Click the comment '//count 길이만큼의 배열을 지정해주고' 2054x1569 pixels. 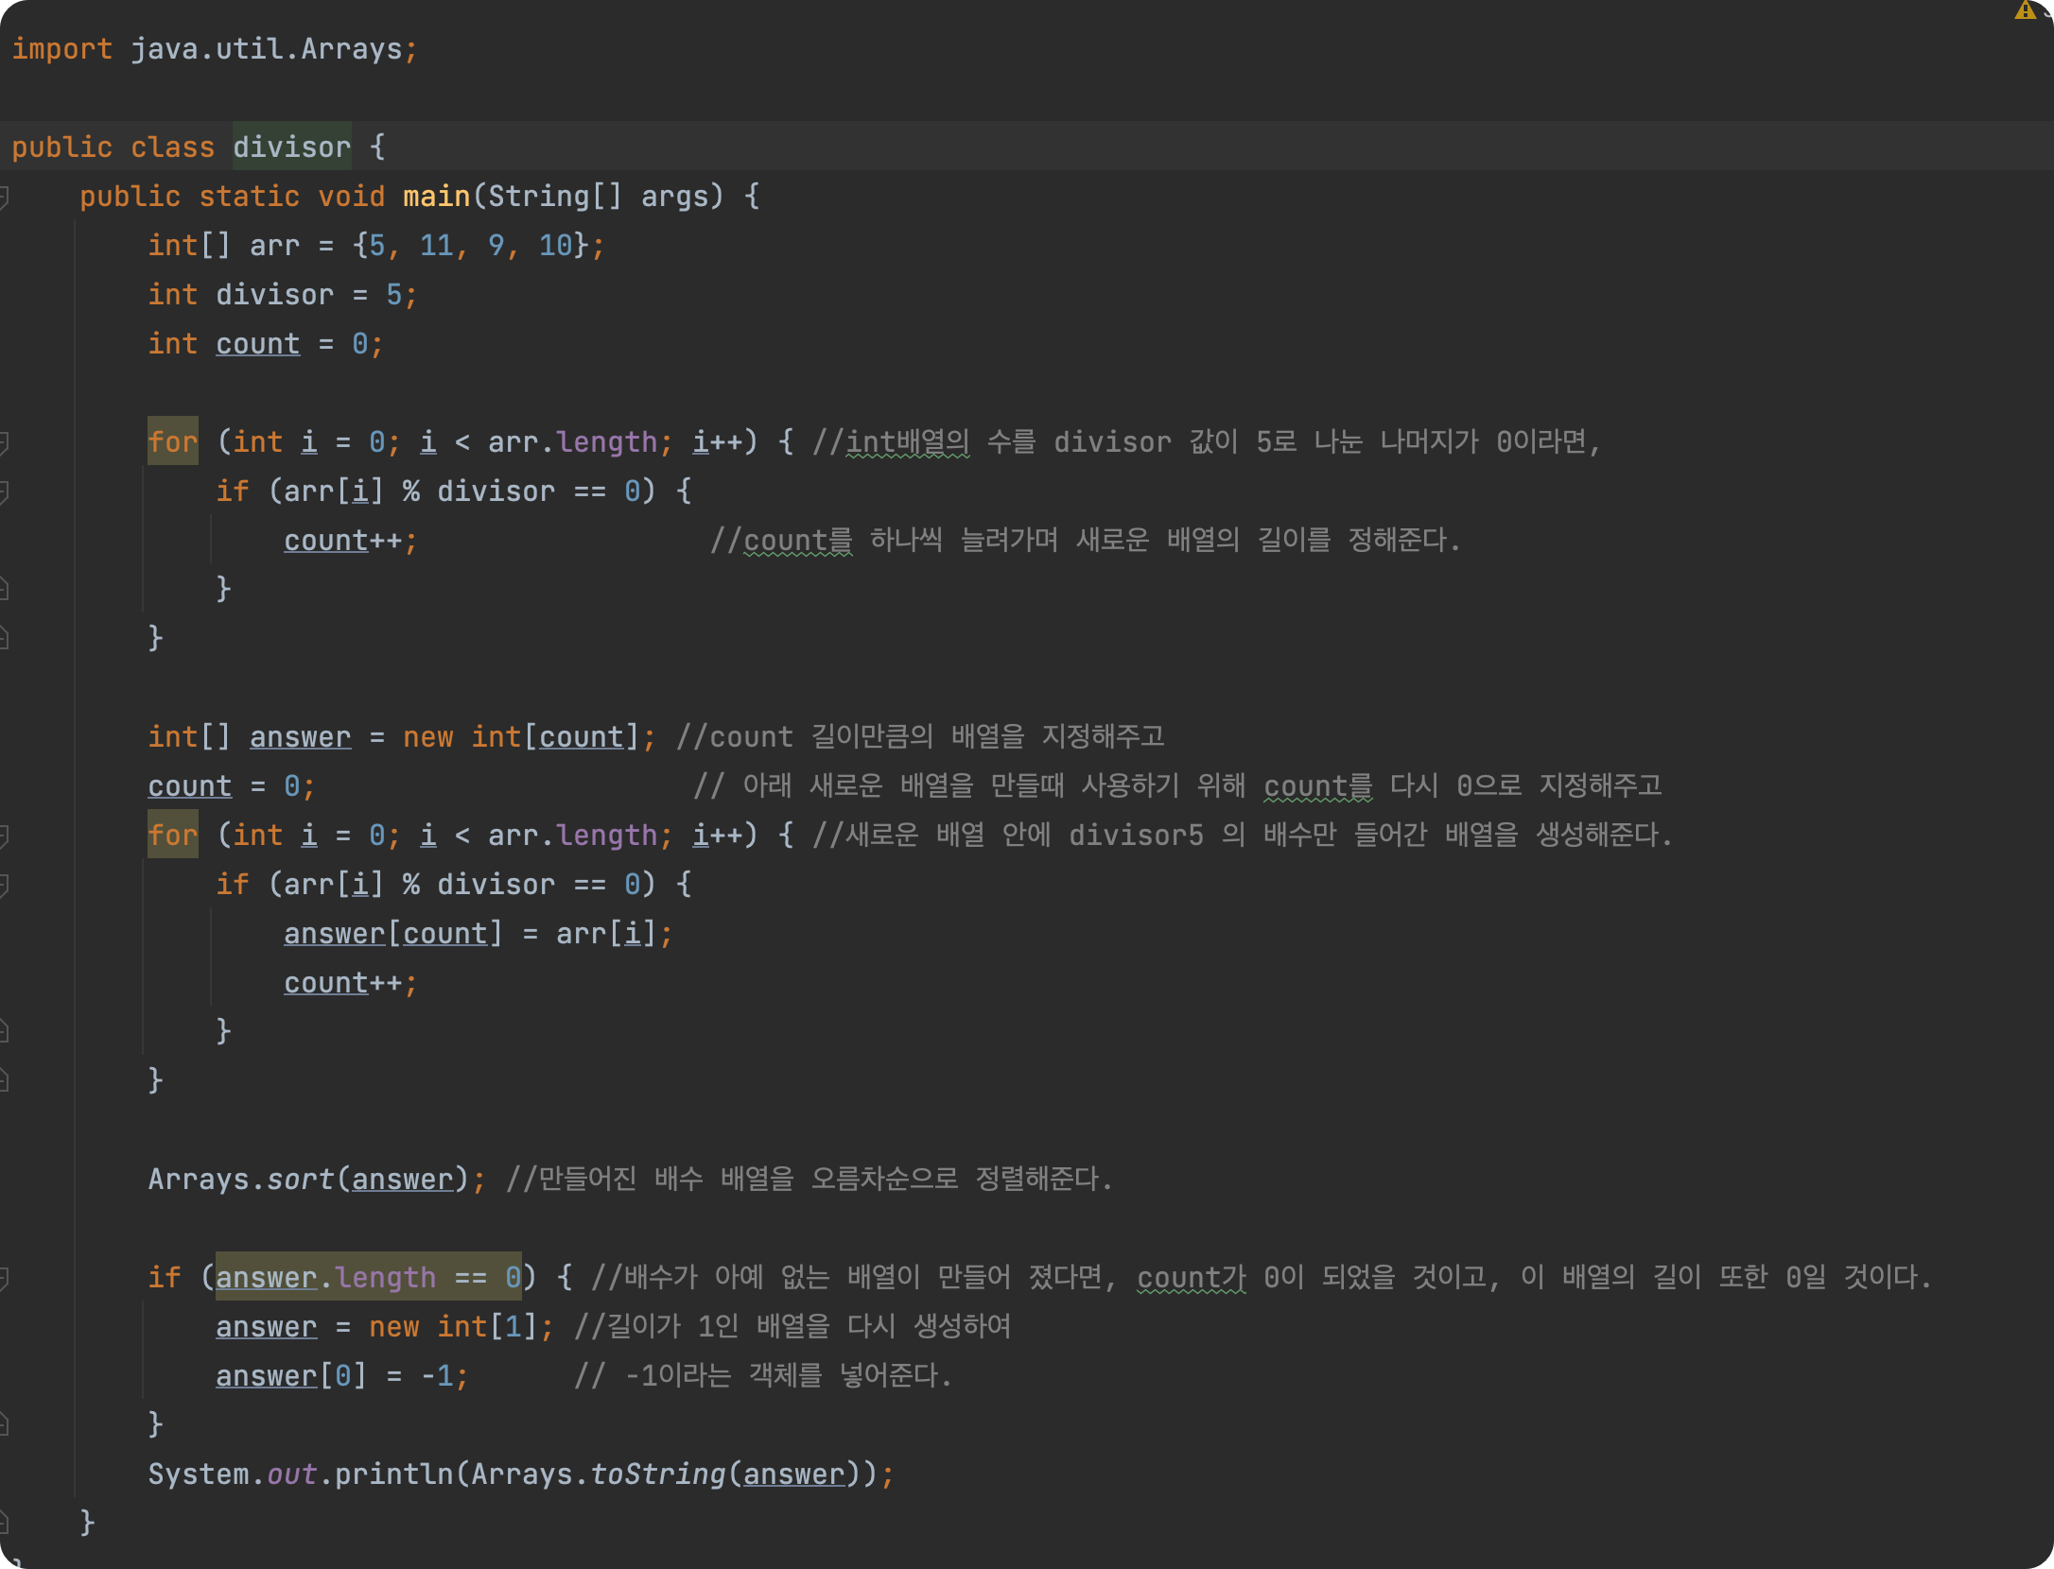click(920, 736)
